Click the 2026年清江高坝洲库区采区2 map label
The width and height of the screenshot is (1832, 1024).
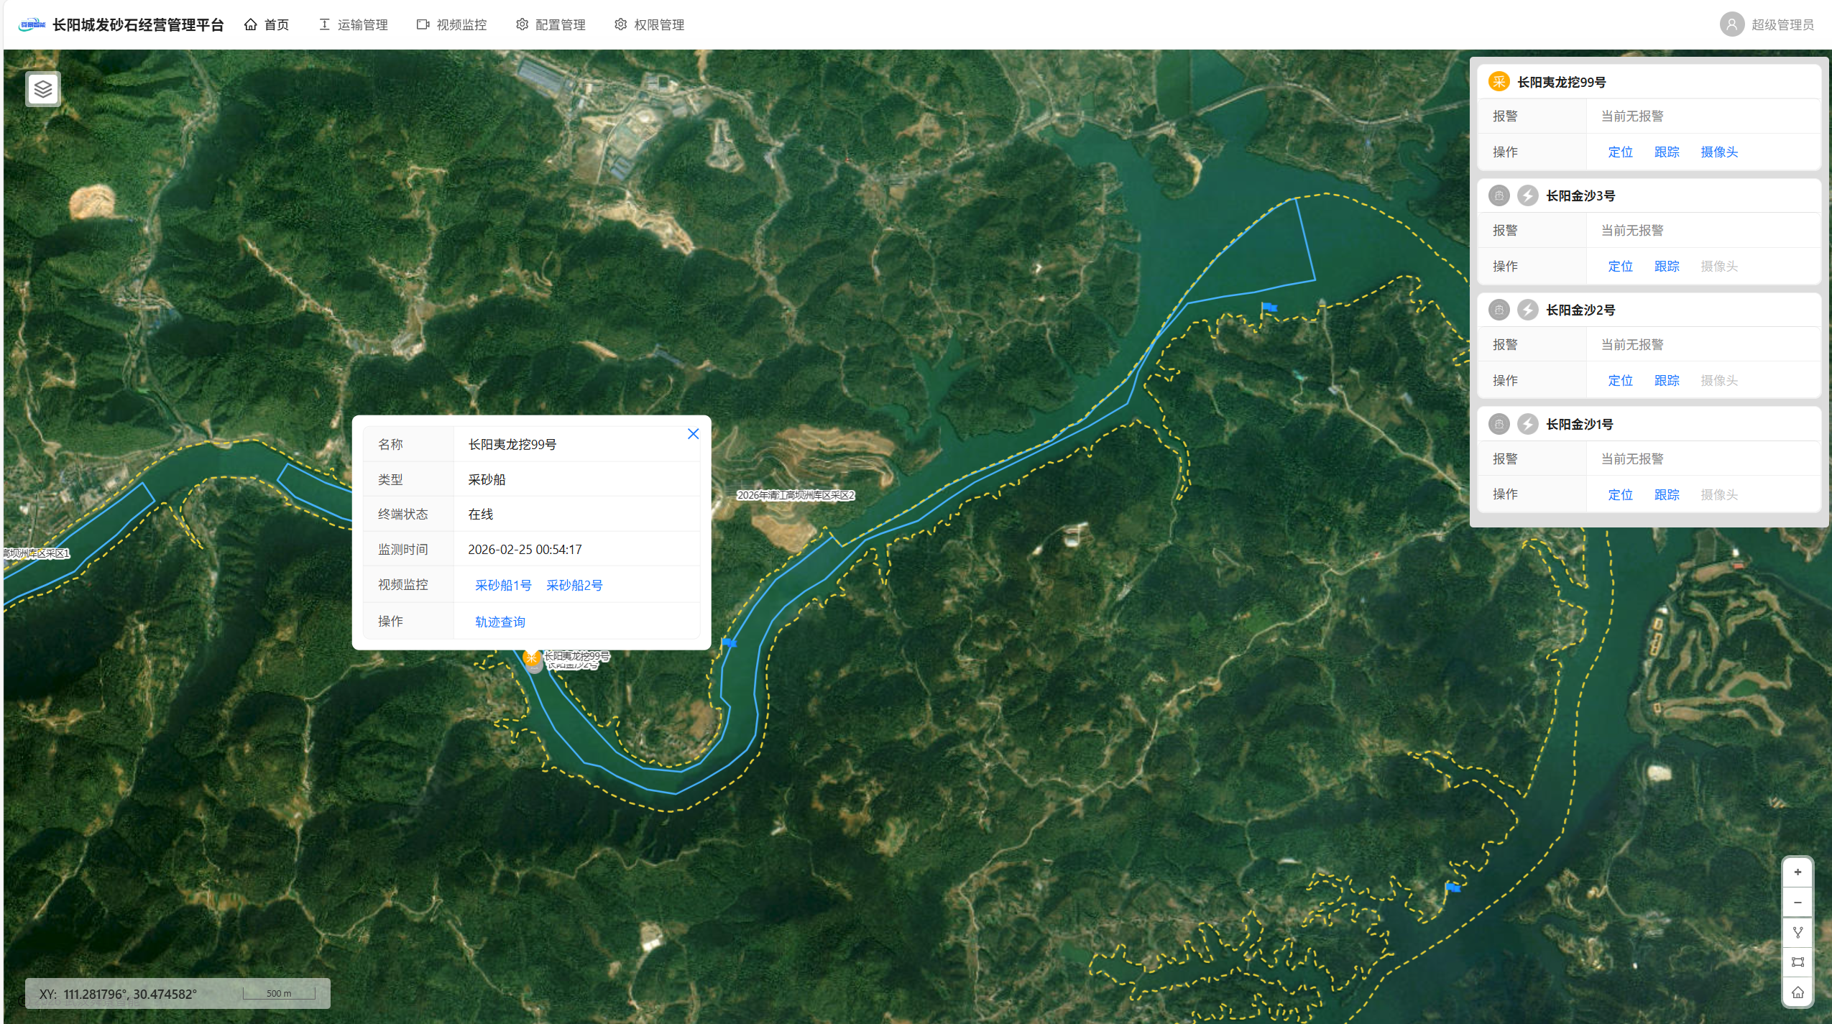tap(796, 495)
